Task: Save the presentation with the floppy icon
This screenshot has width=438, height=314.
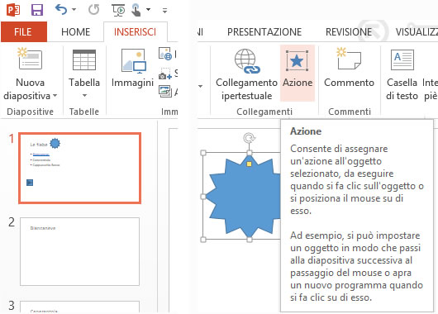Action: [37, 10]
